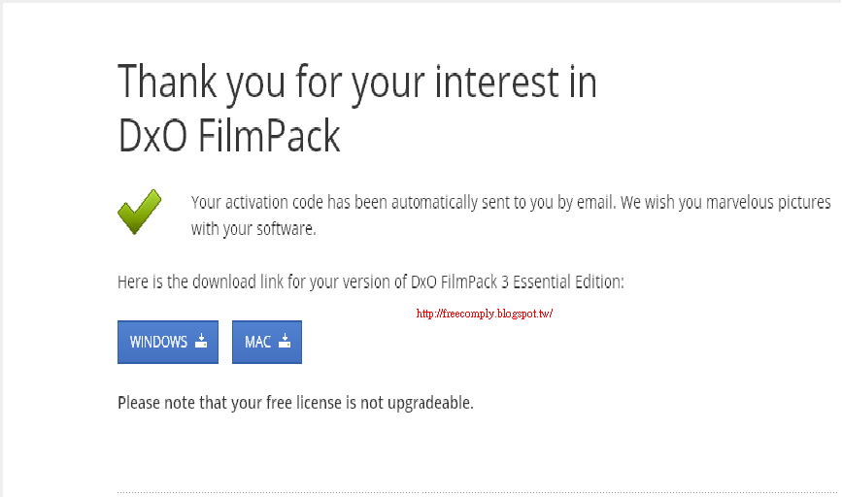Click 'Essential Edition:' in the download sentence
Screen dimensions: 842x497
click(569, 282)
